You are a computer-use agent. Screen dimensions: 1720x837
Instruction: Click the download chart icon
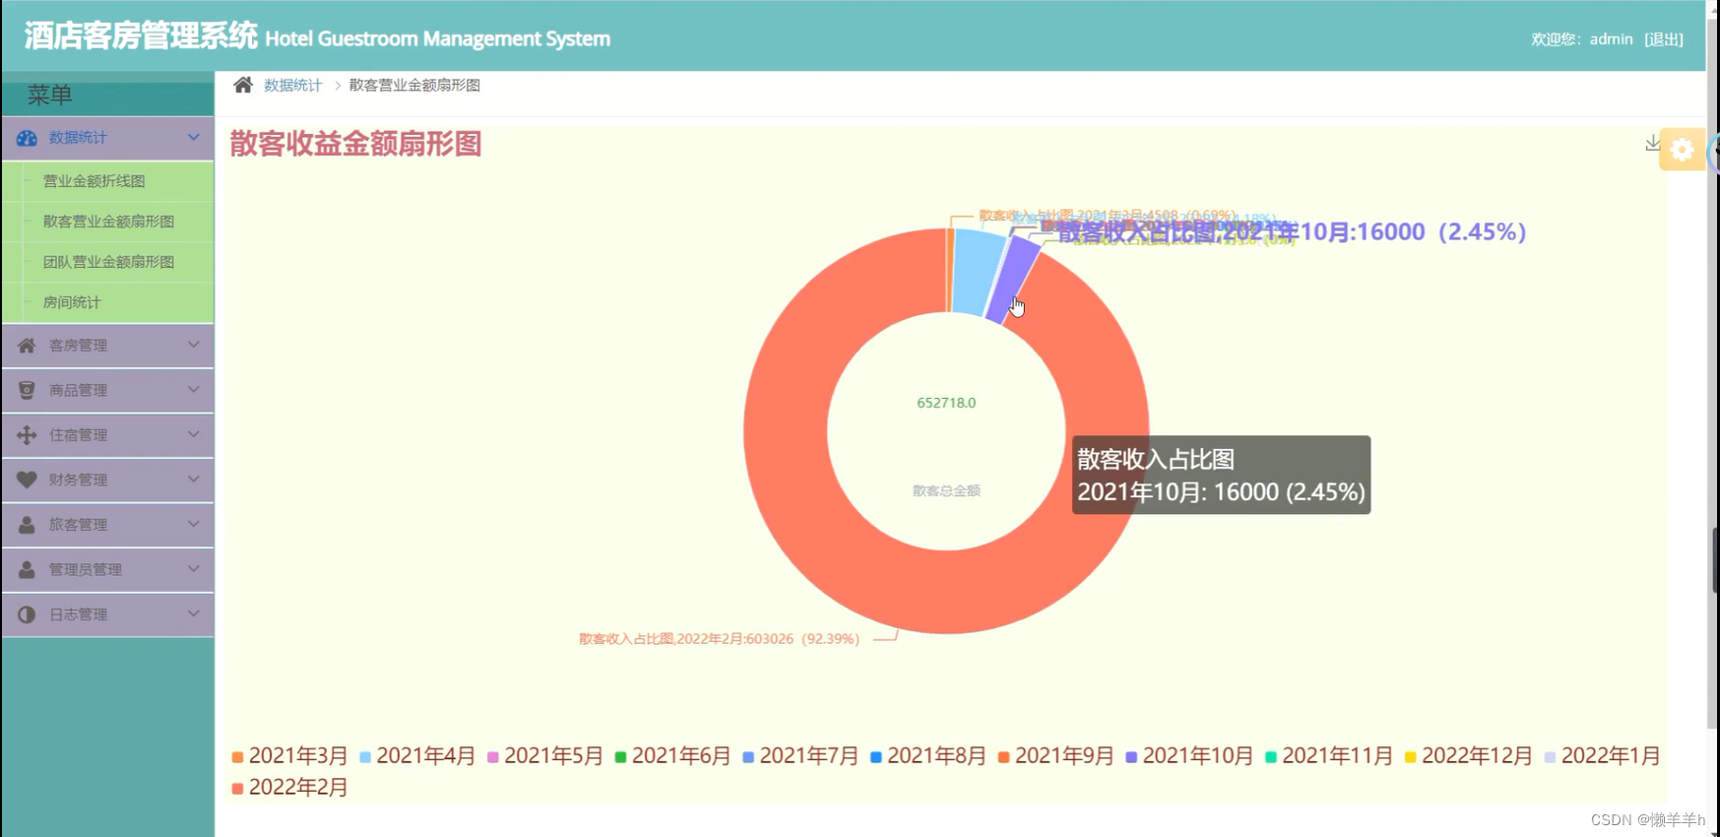pyautogui.click(x=1652, y=144)
